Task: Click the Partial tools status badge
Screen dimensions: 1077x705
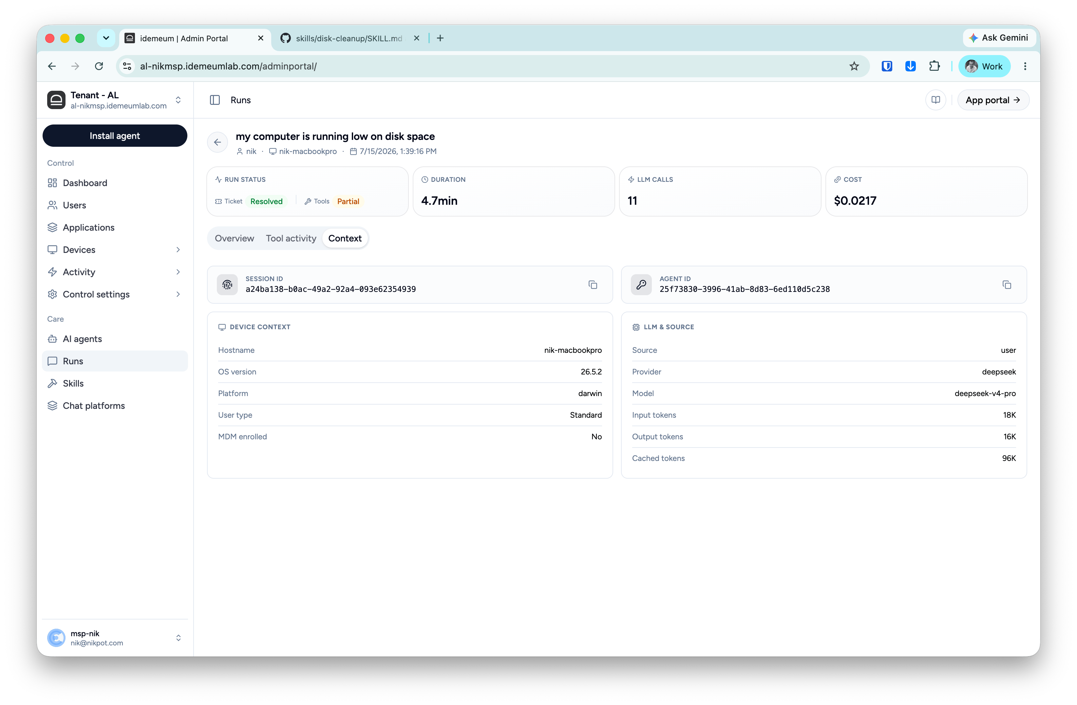Action: tap(348, 201)
